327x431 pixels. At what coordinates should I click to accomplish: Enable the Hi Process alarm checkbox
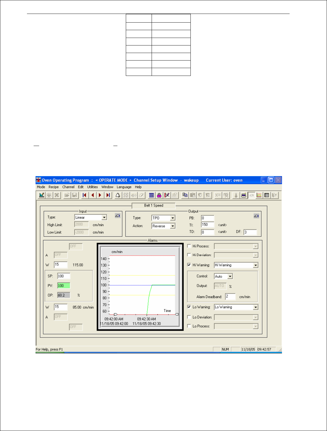(189, 246)
